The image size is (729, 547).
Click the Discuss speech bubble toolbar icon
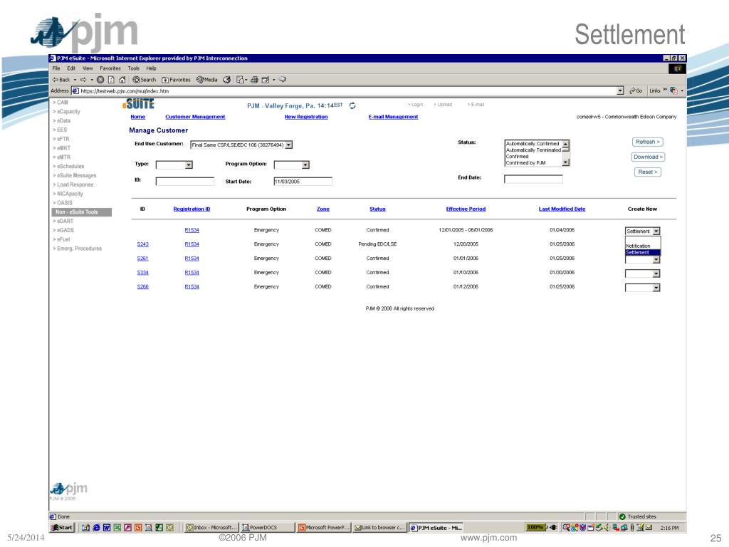point(283,80)
